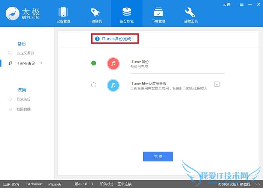
Task: Open the 越狱工具 jailbreak tools tab
Action: 191,15
